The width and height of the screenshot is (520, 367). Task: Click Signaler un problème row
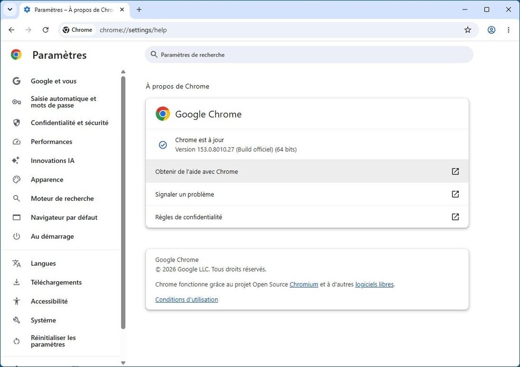[x=307, y=194]
